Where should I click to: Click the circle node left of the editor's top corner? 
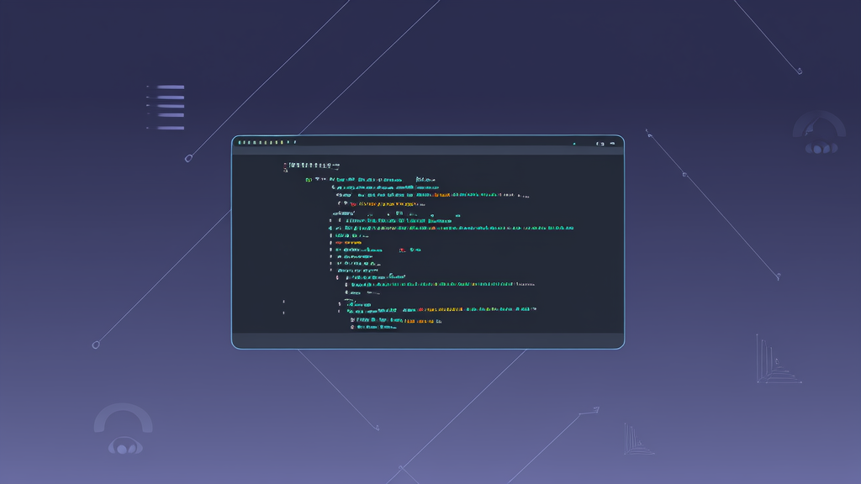(x=189, y=158)
